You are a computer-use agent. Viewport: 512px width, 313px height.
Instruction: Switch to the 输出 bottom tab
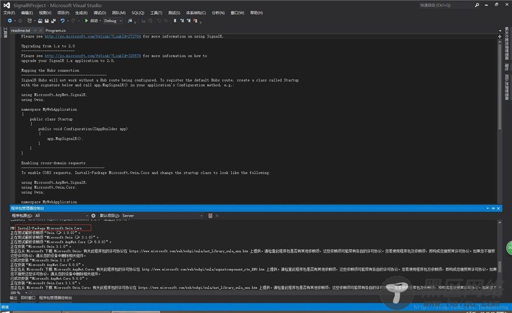tap(14, 298)
